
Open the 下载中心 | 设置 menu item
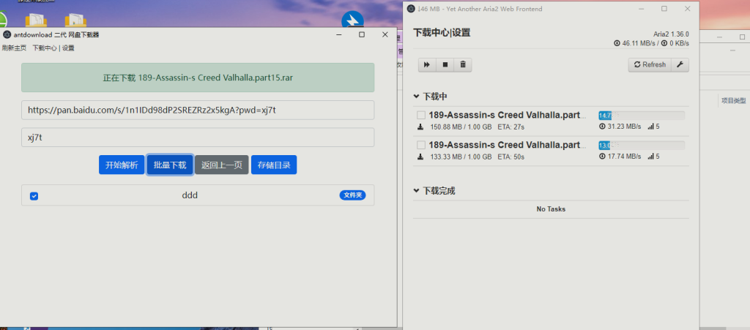pyautogui.click(x=53, y=48)
